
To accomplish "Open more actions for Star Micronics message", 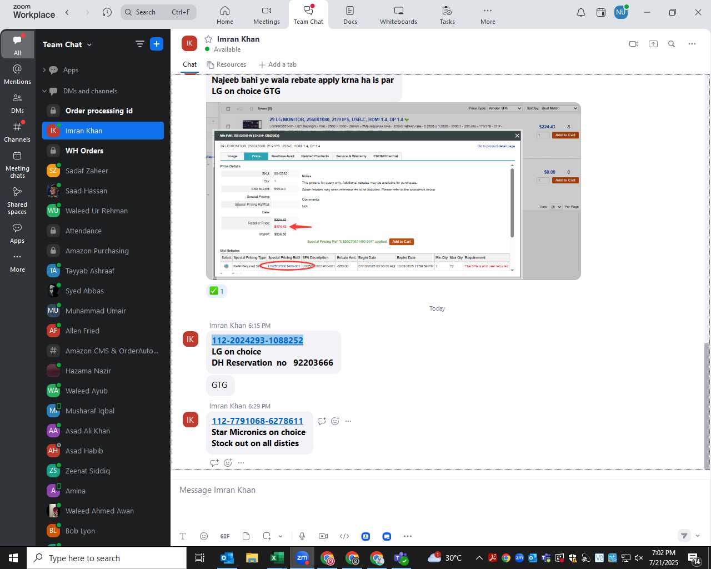I will pos(348,421).
